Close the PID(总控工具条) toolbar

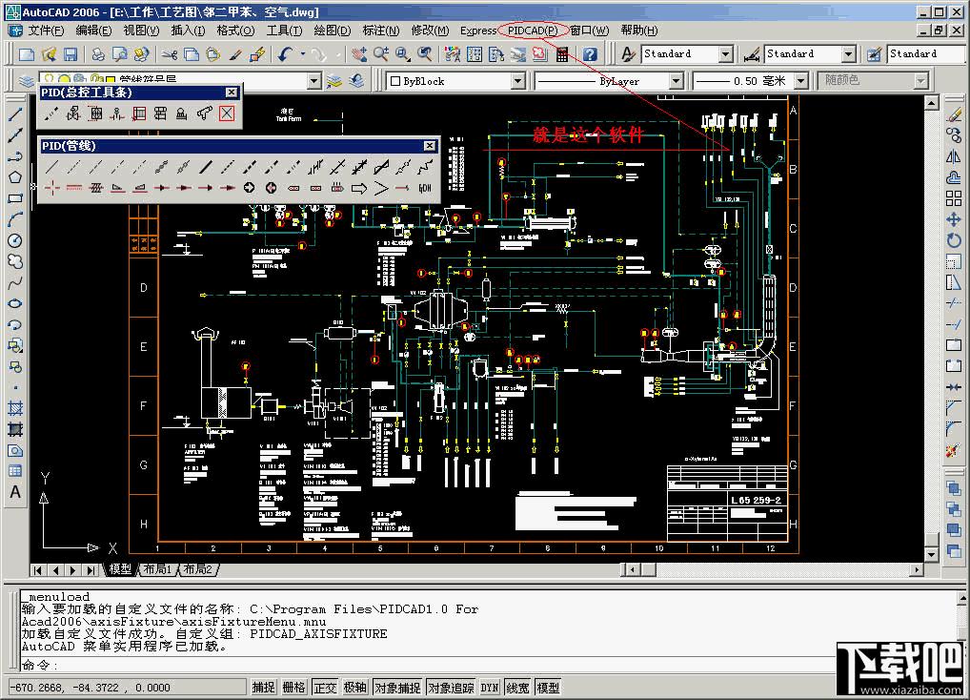click(x=231, y=93)
